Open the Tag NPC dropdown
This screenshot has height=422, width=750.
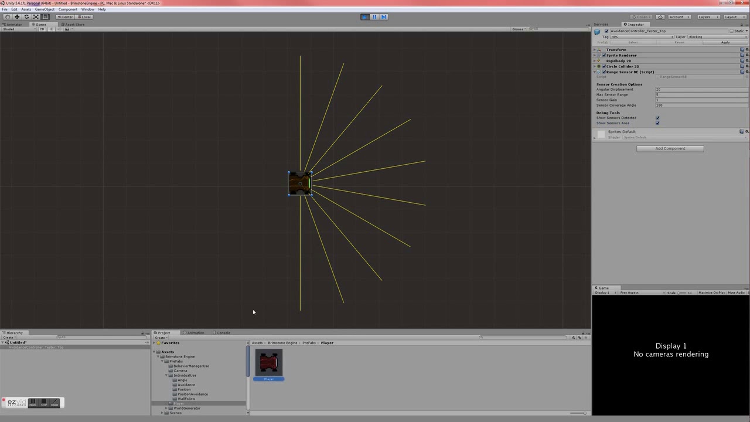coord(642,37)
